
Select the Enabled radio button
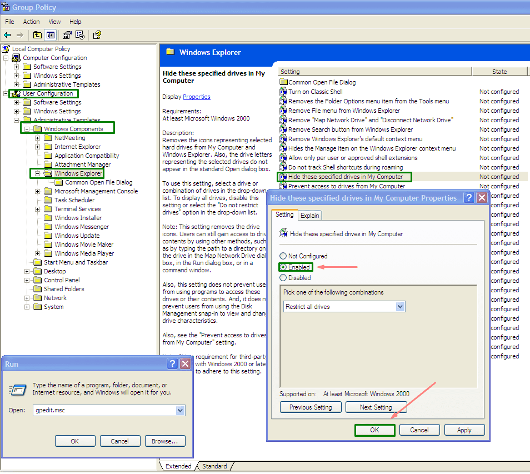(x=283, y=267)
